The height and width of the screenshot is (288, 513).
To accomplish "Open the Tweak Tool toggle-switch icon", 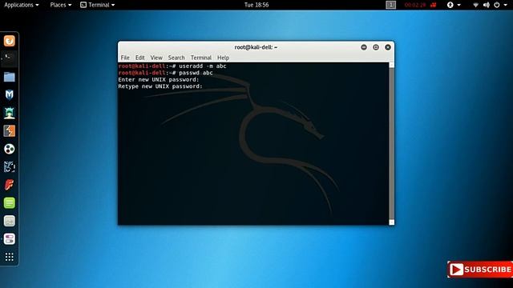I will point(9,239).
